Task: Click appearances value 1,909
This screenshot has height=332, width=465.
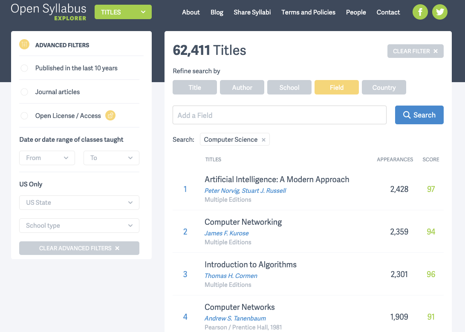Action: [399, 317]
